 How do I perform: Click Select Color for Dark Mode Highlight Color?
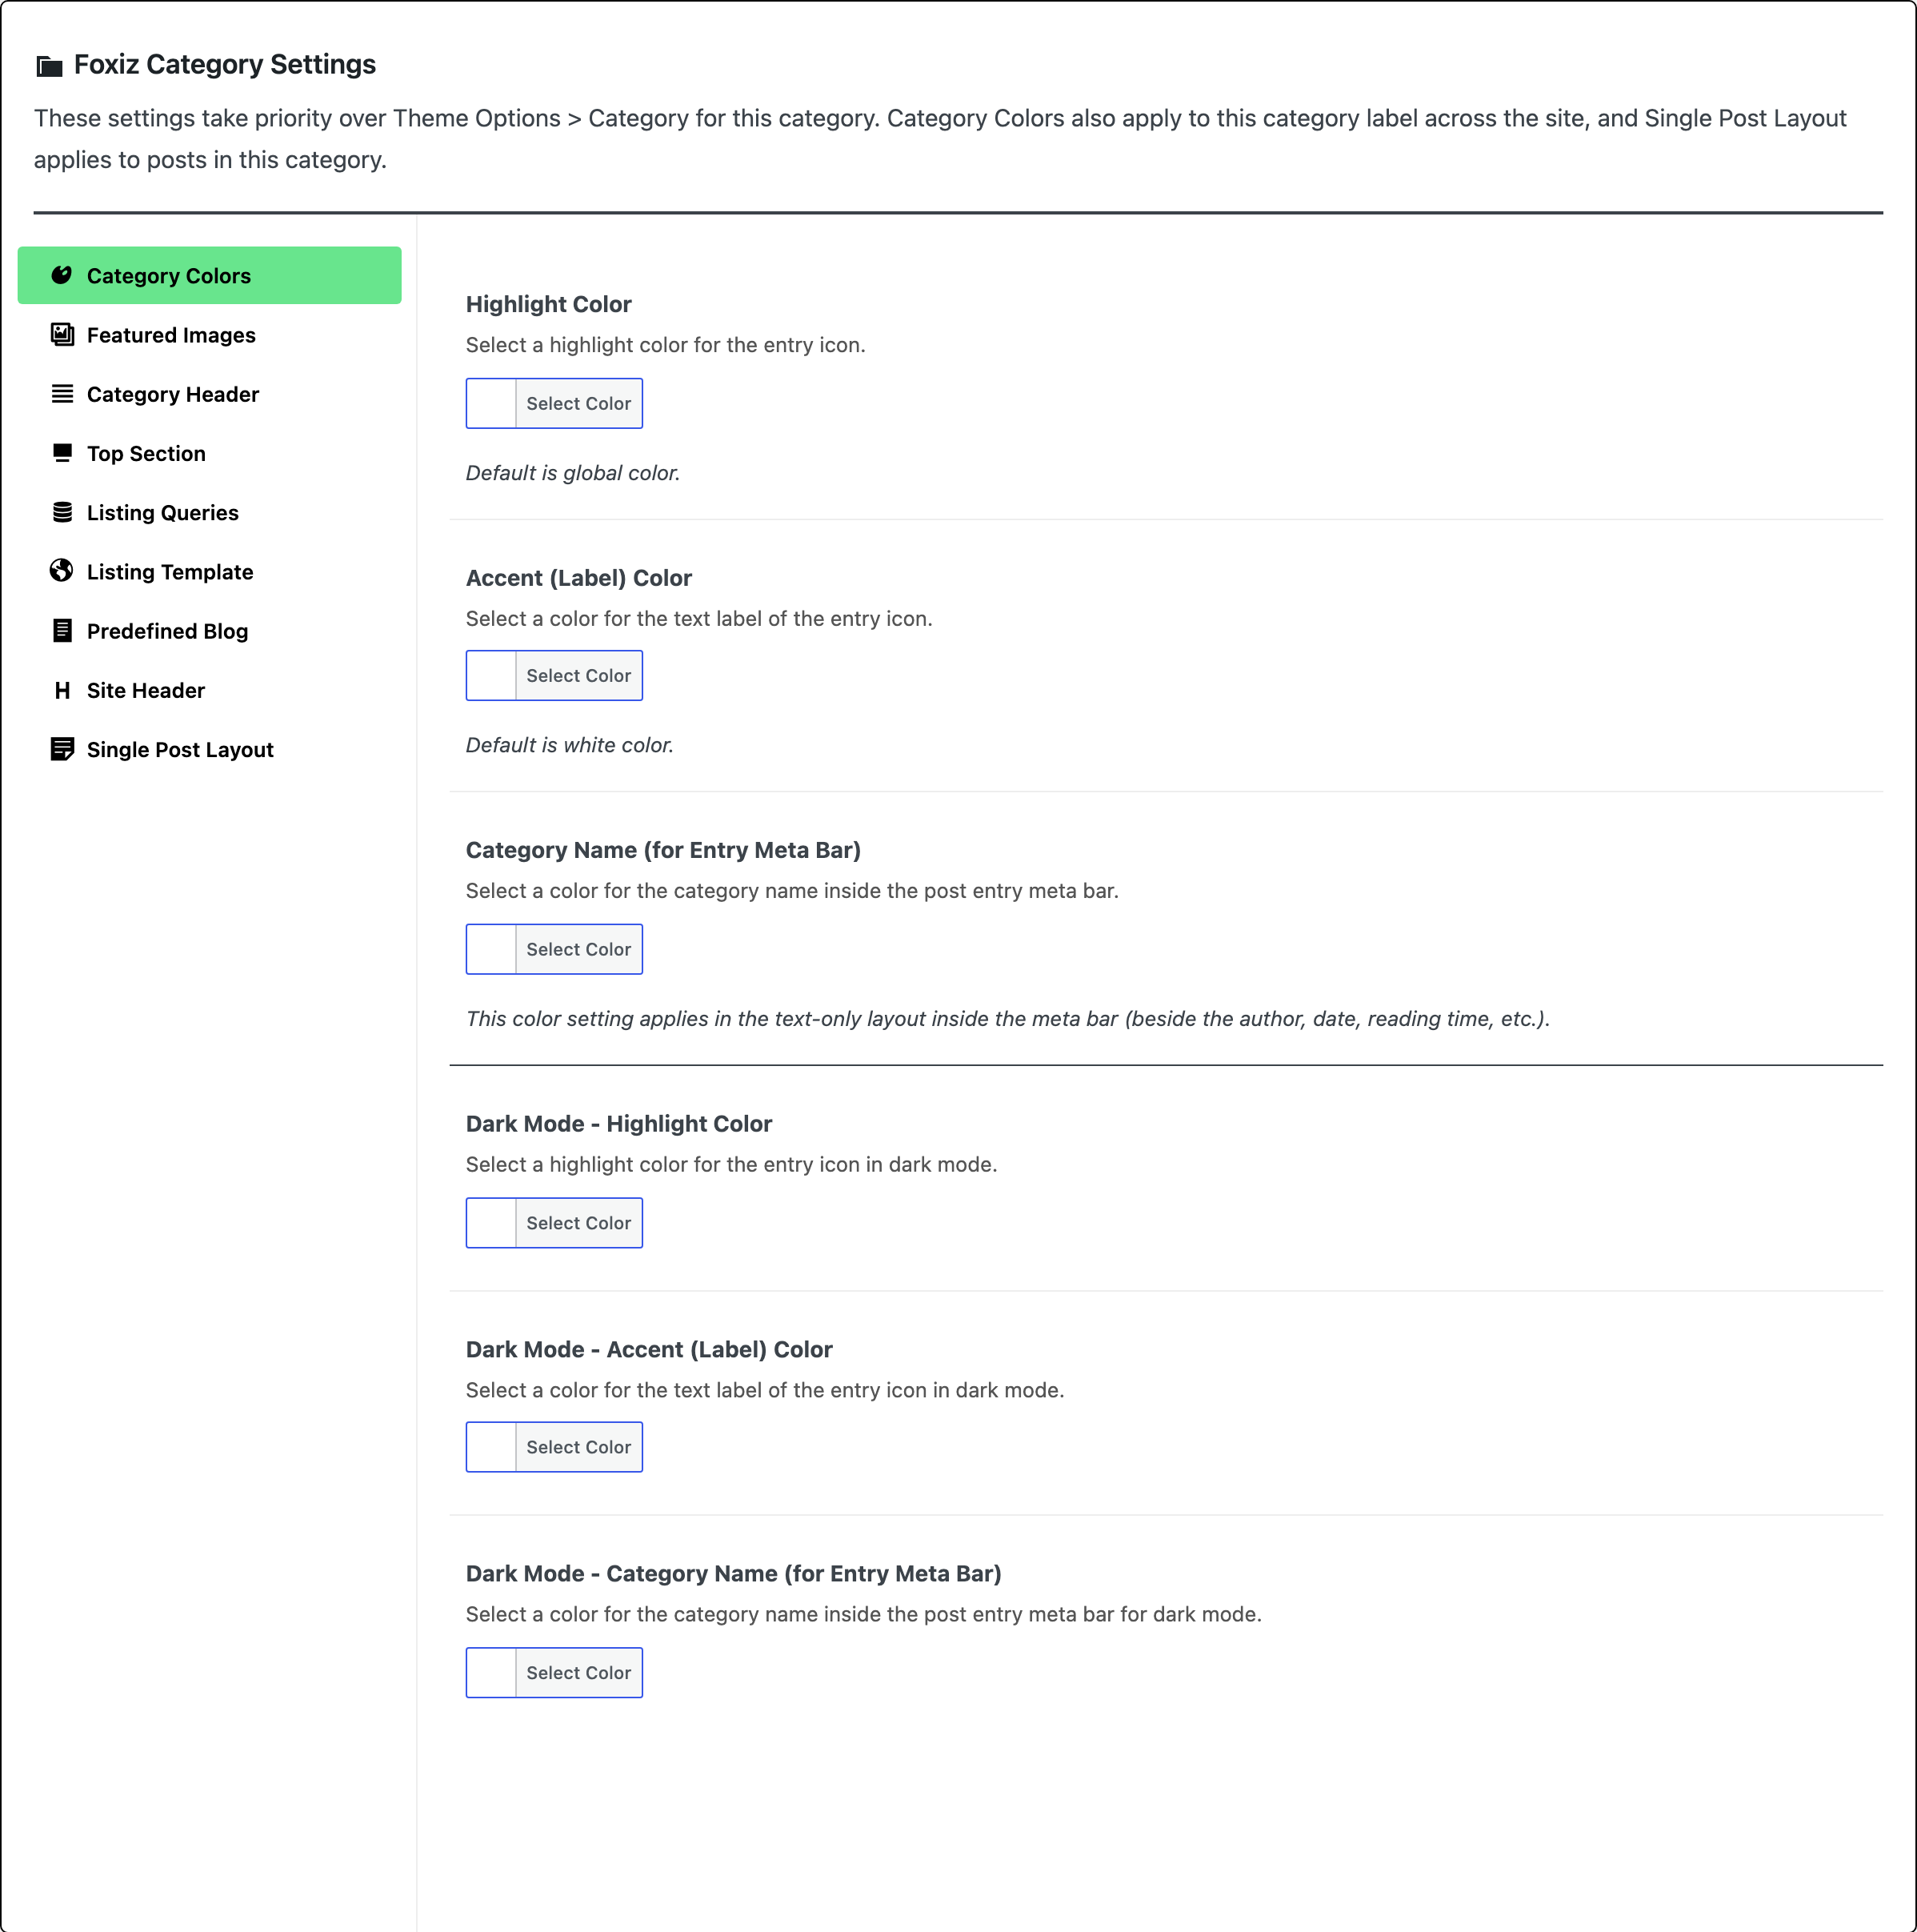click(x=578, y=1223)
